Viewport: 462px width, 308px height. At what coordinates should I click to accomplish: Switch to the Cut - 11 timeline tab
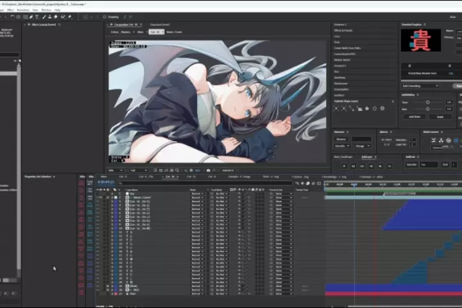pos(191,177)
